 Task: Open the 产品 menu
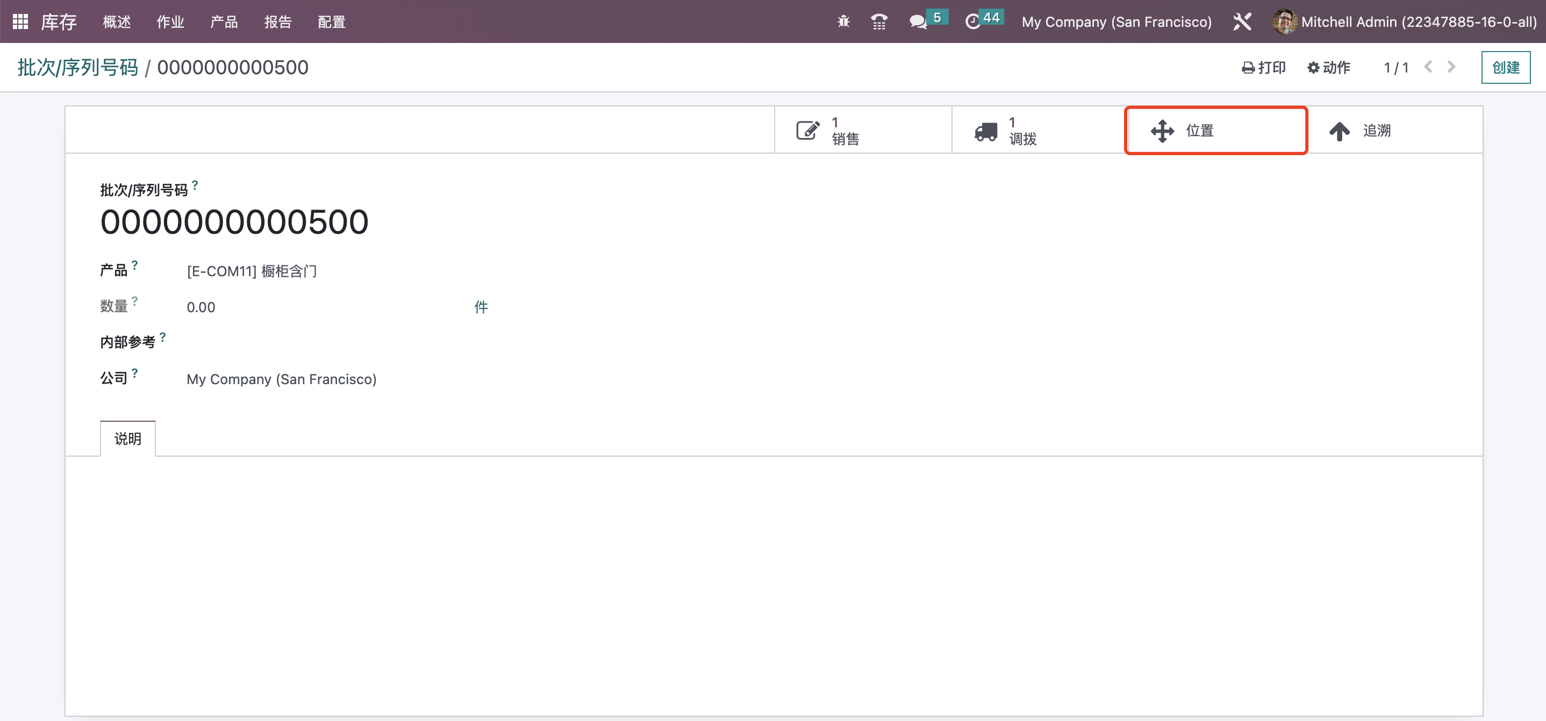[224, 21]
